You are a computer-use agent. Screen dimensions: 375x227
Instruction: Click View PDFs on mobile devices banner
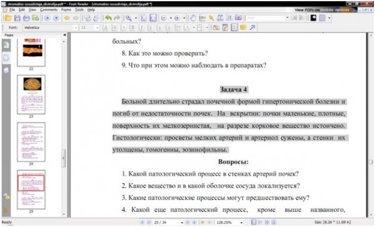pos(322,10)
